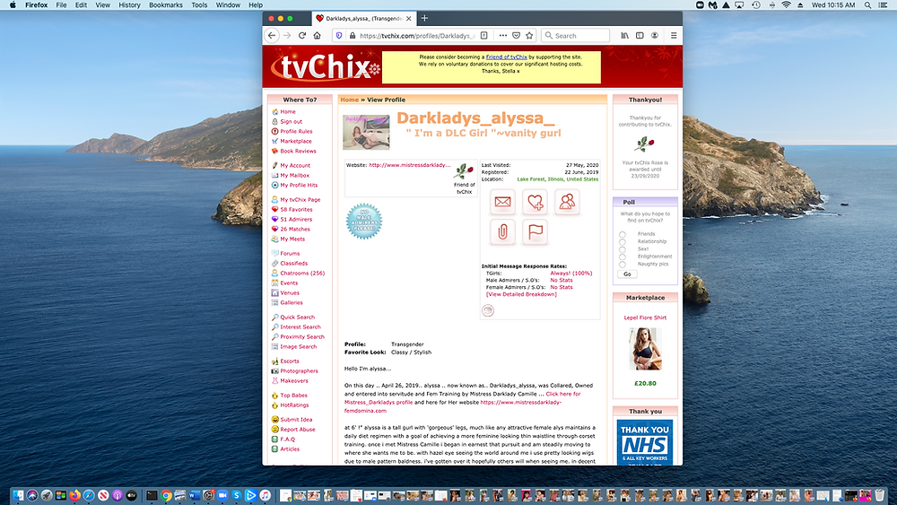
Task: Open Proximity Search link
Action: click(302, 337)
